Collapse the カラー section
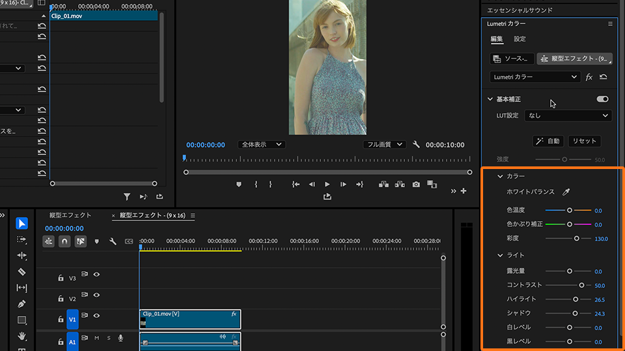The image size is (625, 351). point(500,176)
